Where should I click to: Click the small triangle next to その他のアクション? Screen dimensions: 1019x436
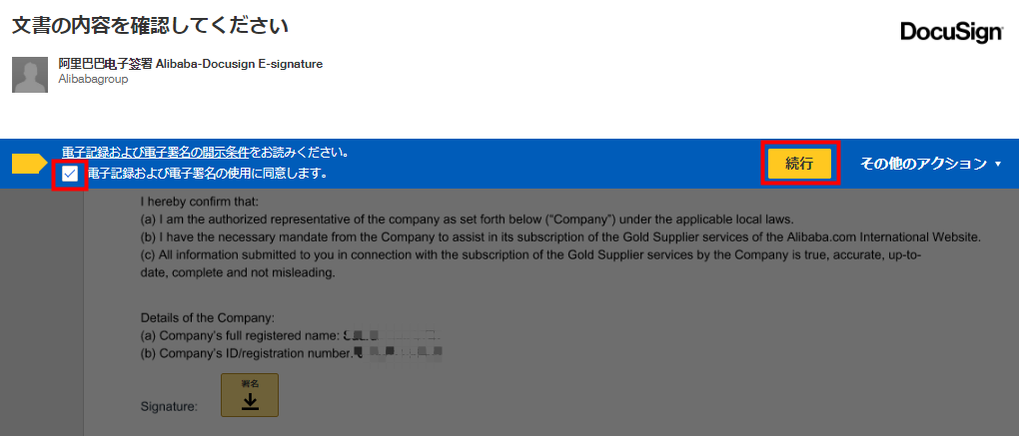point(999,165)
